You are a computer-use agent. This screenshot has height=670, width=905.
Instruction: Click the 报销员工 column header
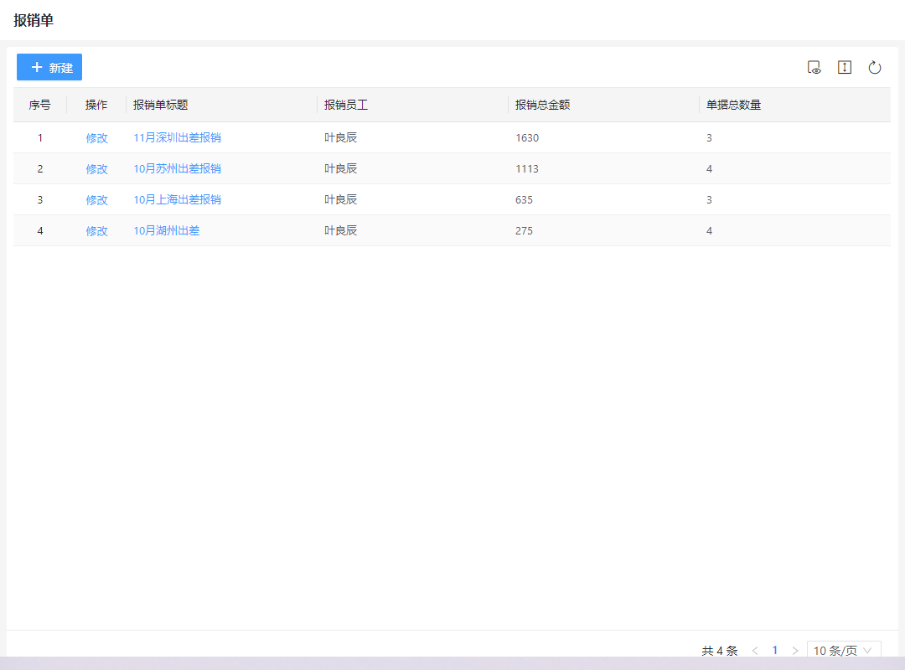tap(346, 106)
